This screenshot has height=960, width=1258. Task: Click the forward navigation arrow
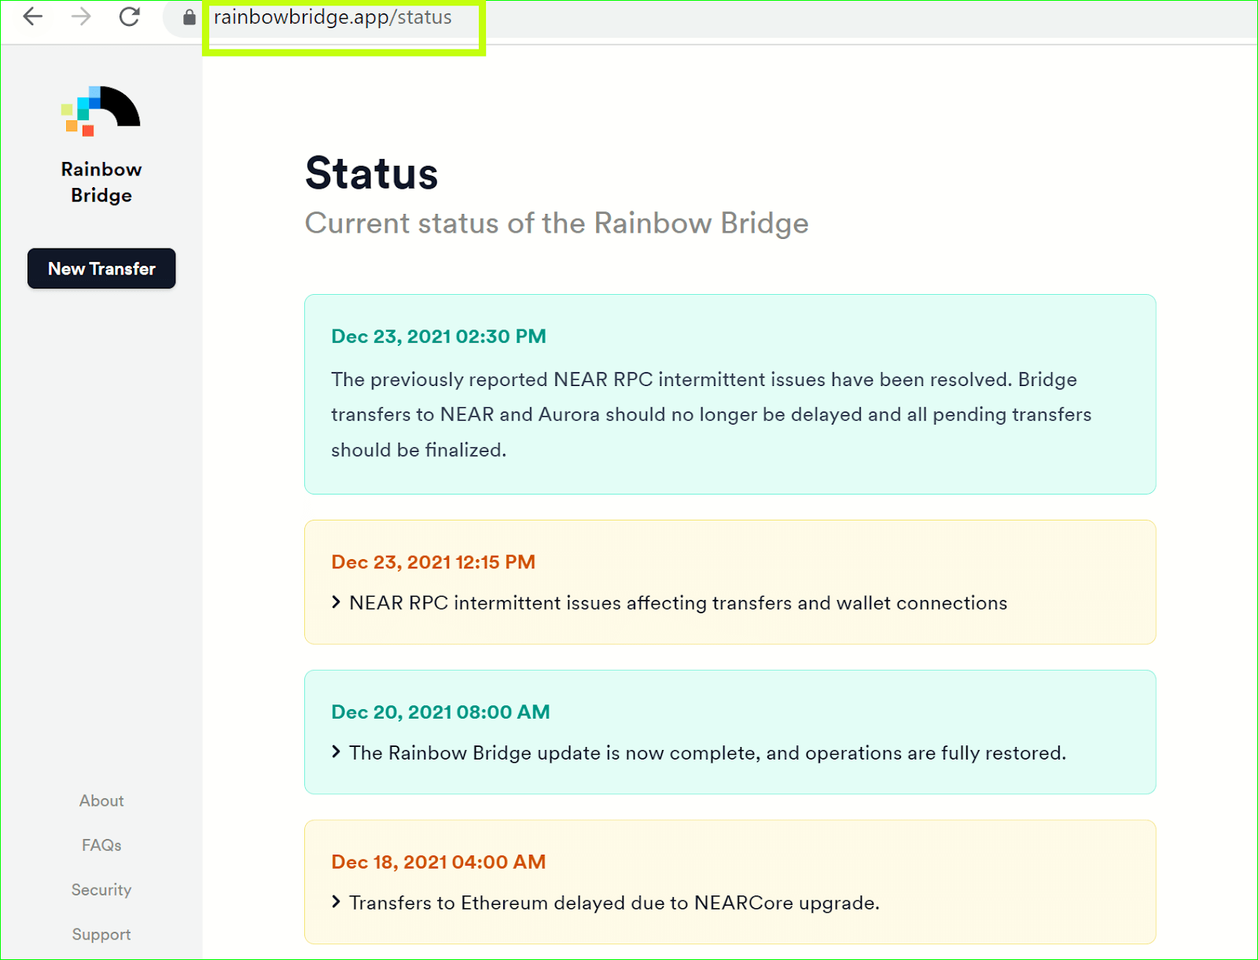[81, 17]
